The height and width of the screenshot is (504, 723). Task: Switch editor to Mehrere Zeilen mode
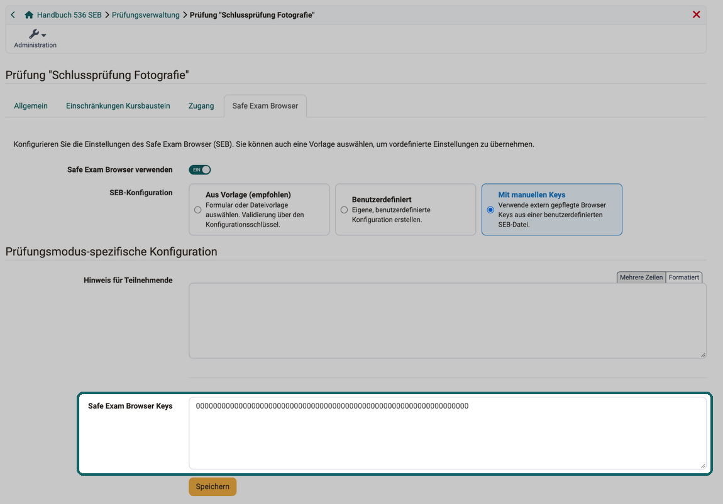641,277
